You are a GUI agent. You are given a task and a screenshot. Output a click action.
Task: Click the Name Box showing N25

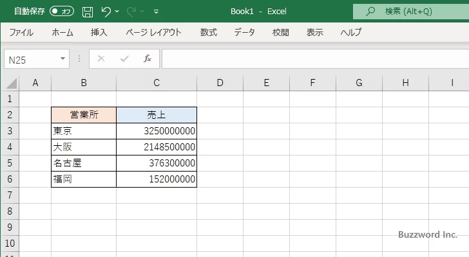click(32, 59)
